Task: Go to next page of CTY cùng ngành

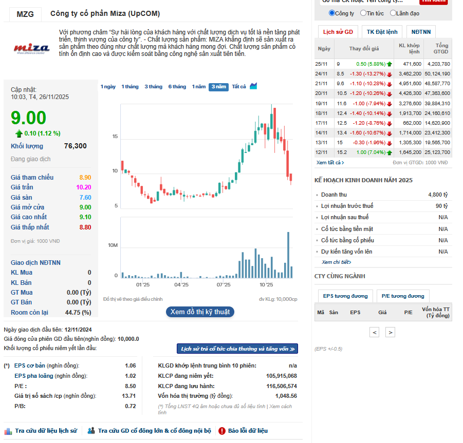Action: coord(390,333)
